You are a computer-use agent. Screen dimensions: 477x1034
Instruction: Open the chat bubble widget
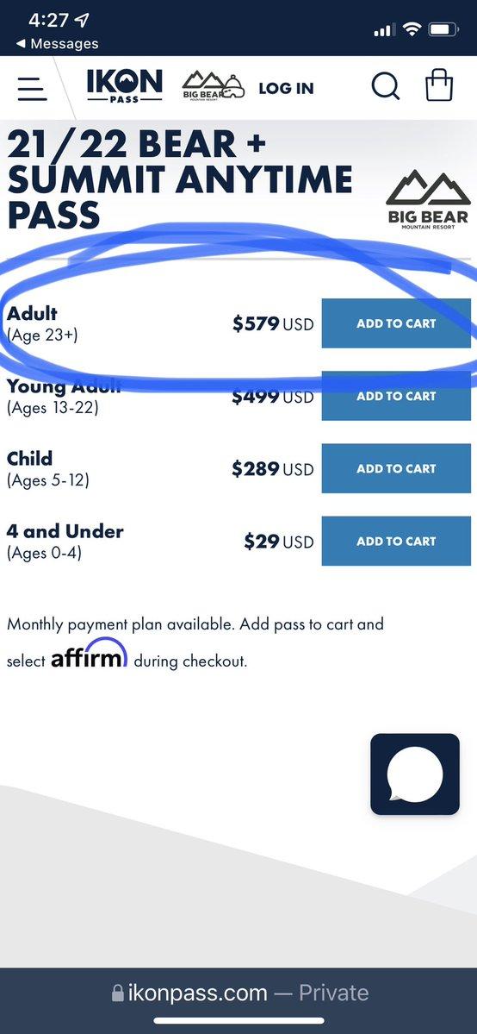(x=415, y=774)
